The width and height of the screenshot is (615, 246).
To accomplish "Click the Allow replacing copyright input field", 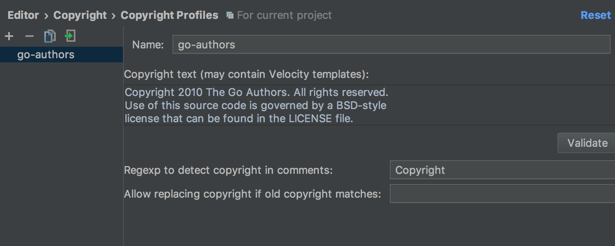I will (x=502, y=194).
